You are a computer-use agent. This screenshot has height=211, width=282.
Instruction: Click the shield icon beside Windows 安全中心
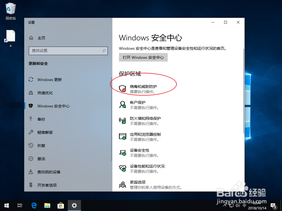[x=31, y=106]
